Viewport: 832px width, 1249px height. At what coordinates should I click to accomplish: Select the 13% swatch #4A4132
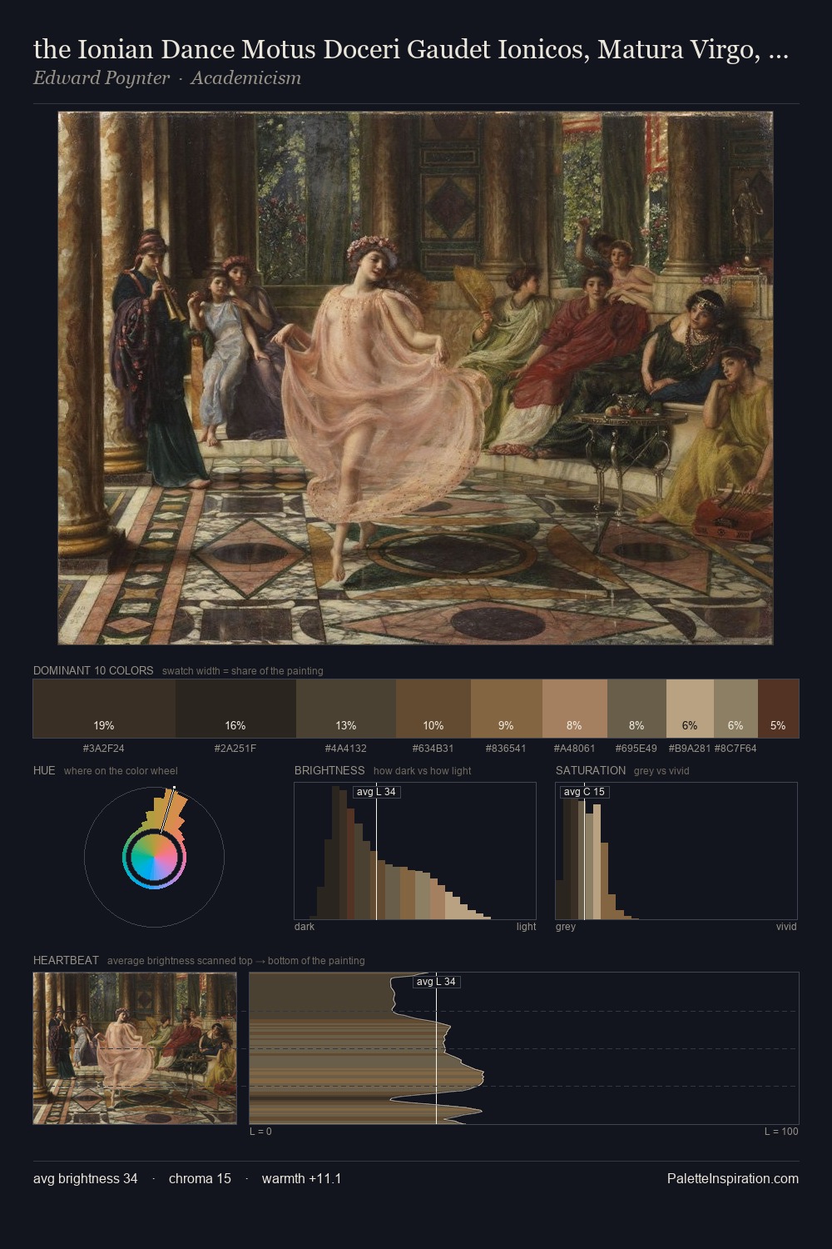point(346,709)
